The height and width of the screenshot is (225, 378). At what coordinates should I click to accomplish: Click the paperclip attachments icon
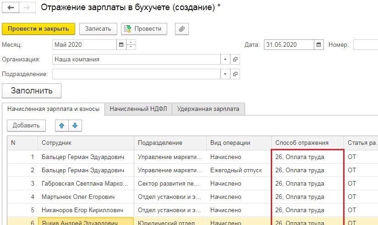click(182, 28)
